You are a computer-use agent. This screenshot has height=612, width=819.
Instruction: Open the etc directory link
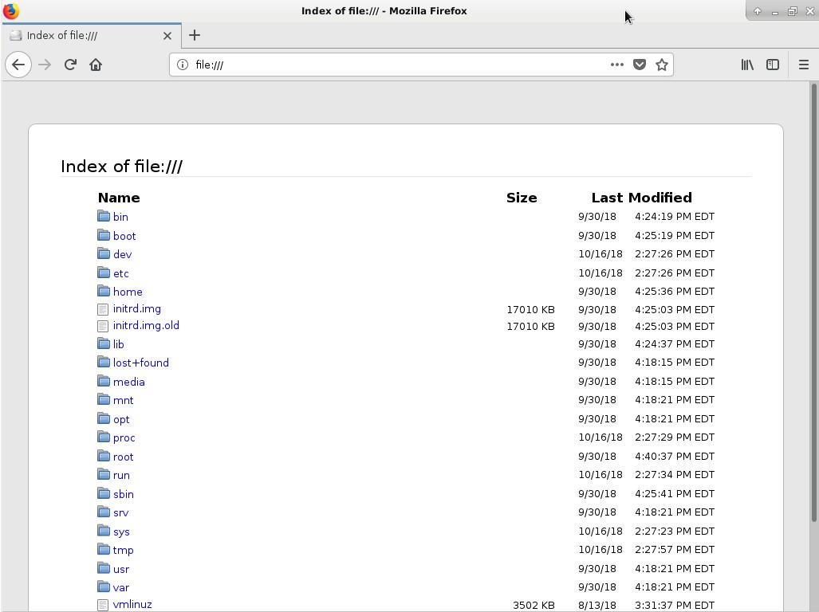pyautogui.click(x=120, y=273)
